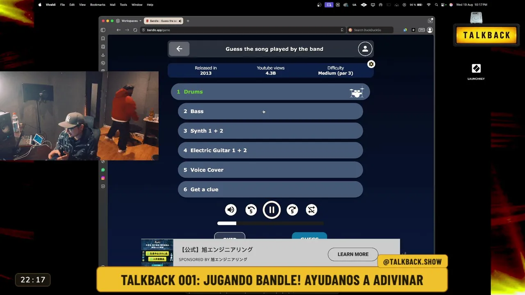Open the Window menu

[137, 5]
